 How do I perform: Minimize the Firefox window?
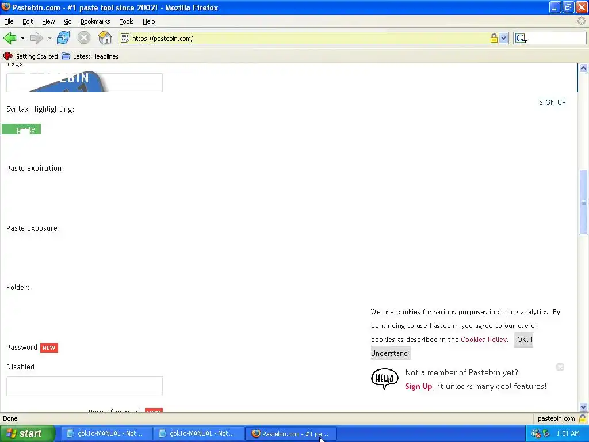pyautogui.click(x=555, y=7)
